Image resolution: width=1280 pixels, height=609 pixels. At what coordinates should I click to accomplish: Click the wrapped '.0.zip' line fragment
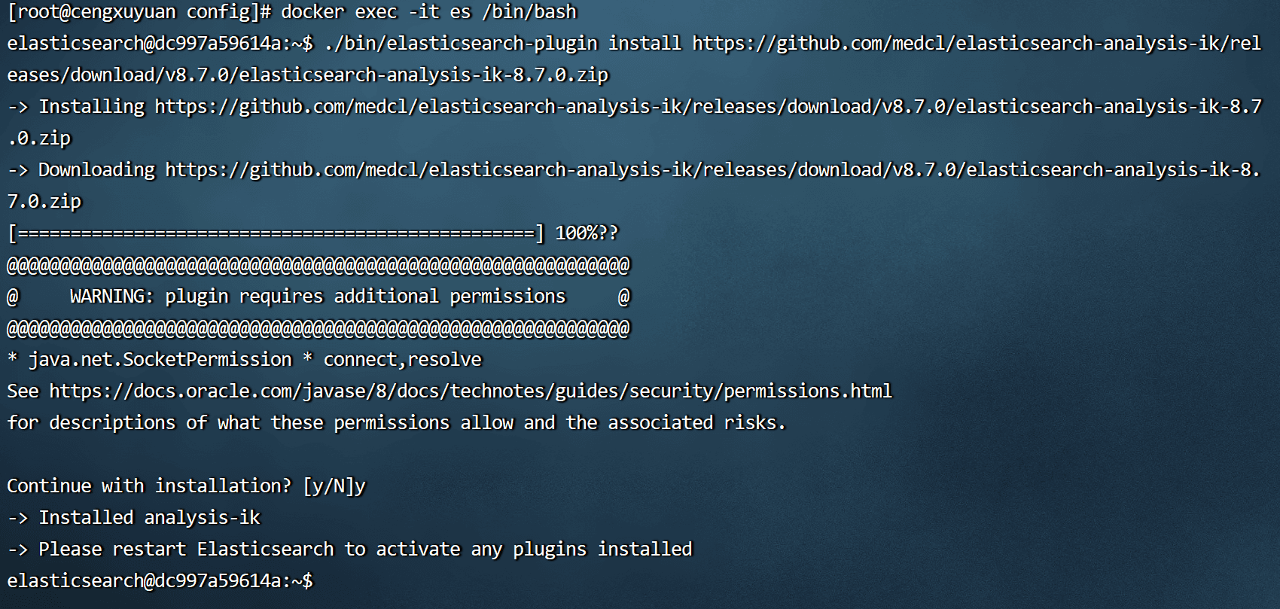[x=39, y=139]
